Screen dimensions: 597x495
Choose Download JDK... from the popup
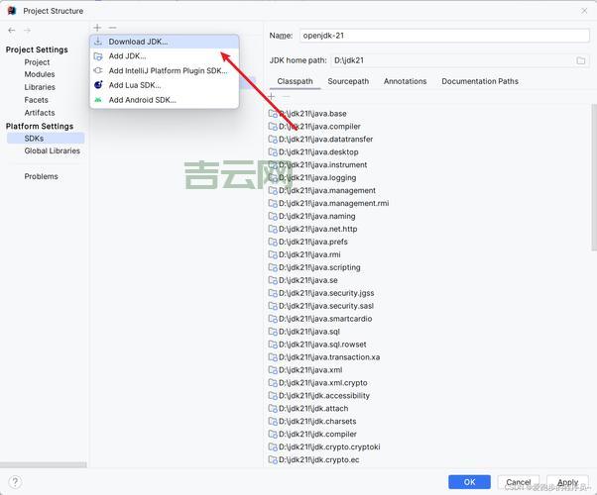pos(138,42)
